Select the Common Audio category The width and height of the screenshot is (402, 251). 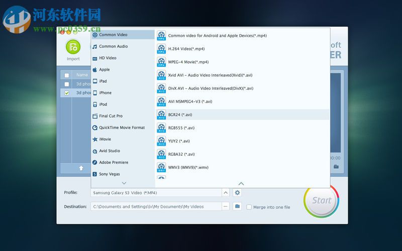click(123, 46)
